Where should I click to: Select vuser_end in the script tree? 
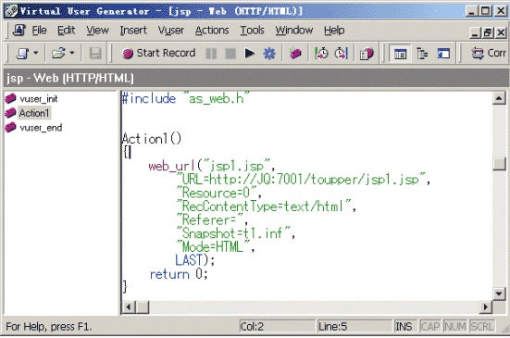pos(41,128)
